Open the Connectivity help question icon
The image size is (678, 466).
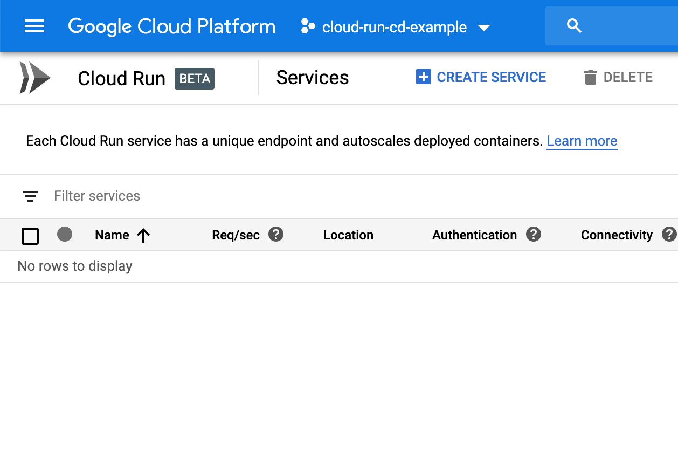click(x=669, y=234)
